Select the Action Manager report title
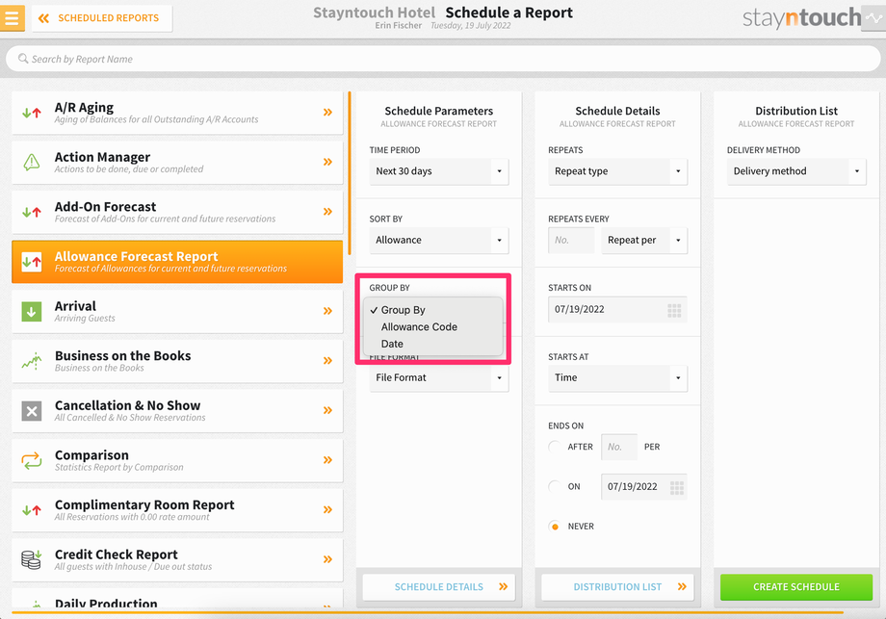Screen dimensions: 886x619 pyautogui.click(x=102, y=157)
